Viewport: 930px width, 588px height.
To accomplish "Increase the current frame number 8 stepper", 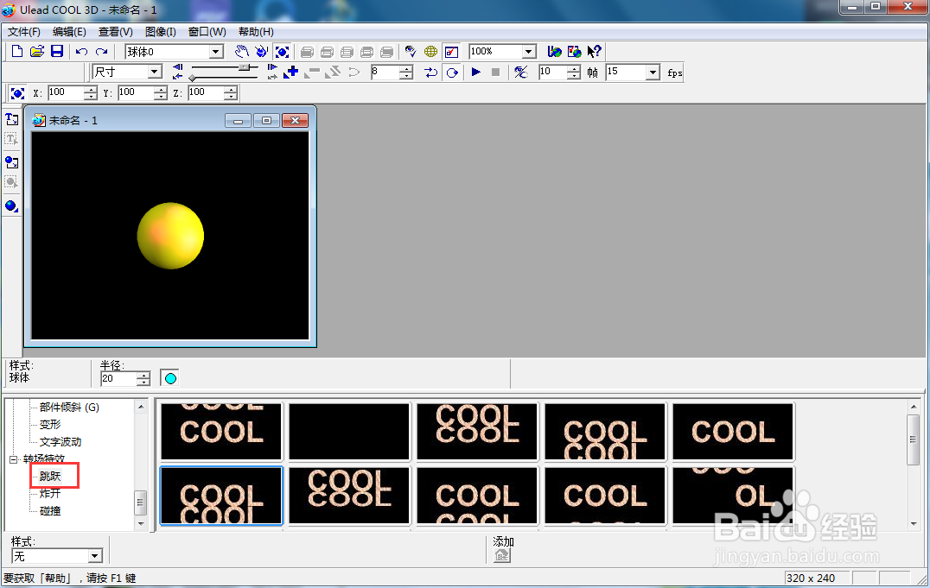I will pos(406,69).
